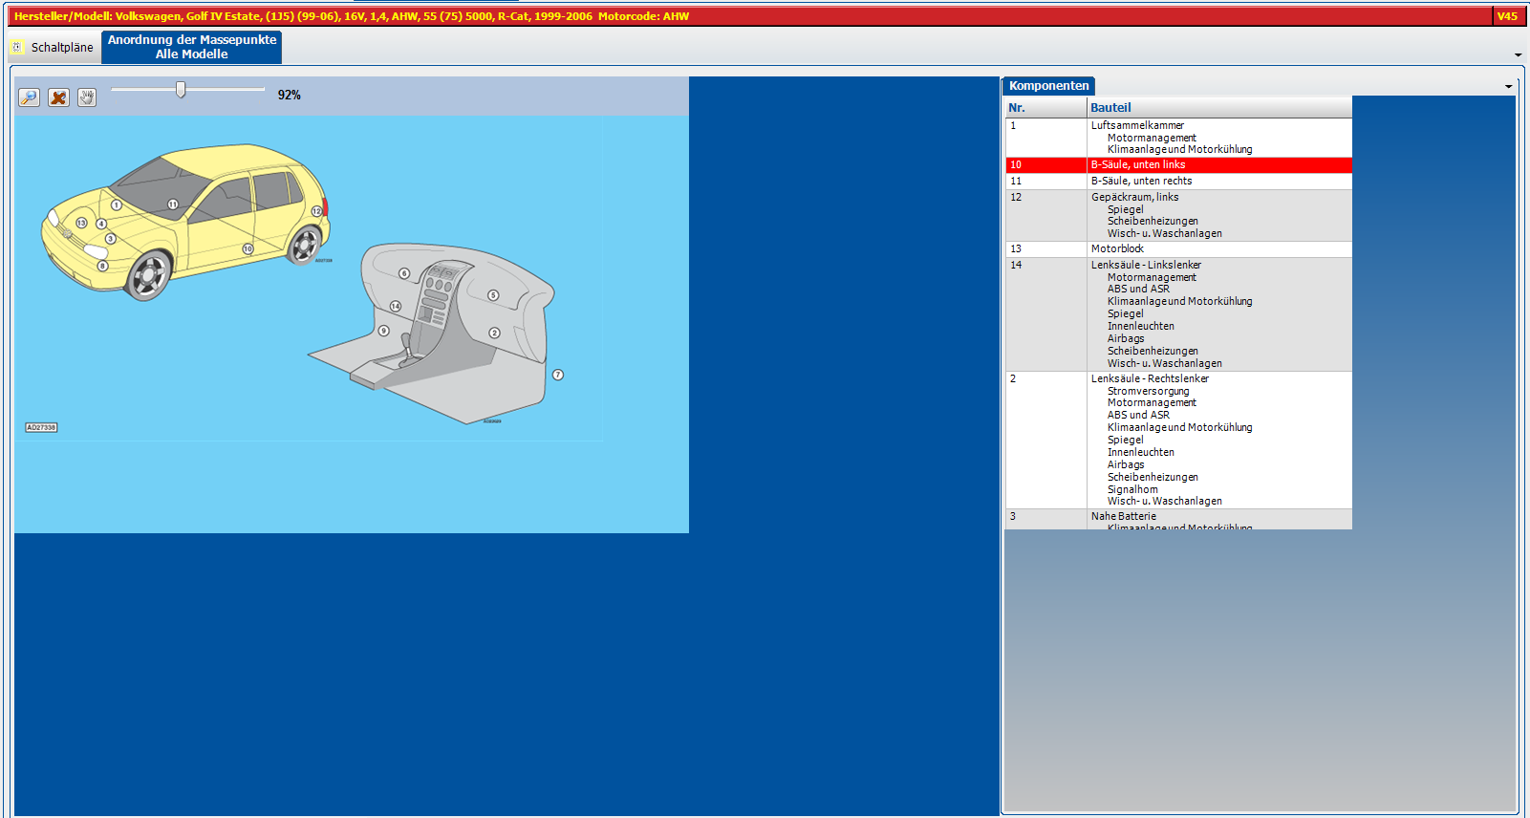Image resolution: width=1530 pixels, height=818 pixels.
Task: Select the hand pan tool
Action: pos(87,97)
